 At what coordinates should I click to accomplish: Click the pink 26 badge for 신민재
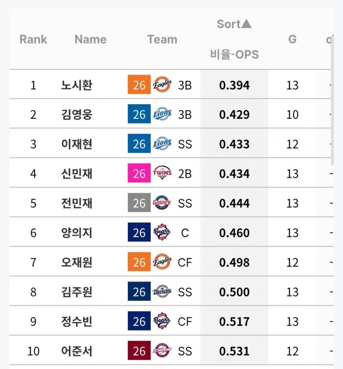pos(139,174)
